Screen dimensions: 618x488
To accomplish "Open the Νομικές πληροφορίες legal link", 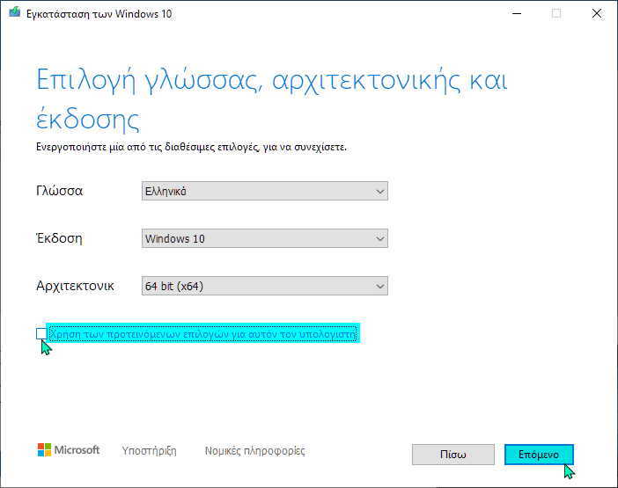I will pyautogui.click(x=255, y=450).
